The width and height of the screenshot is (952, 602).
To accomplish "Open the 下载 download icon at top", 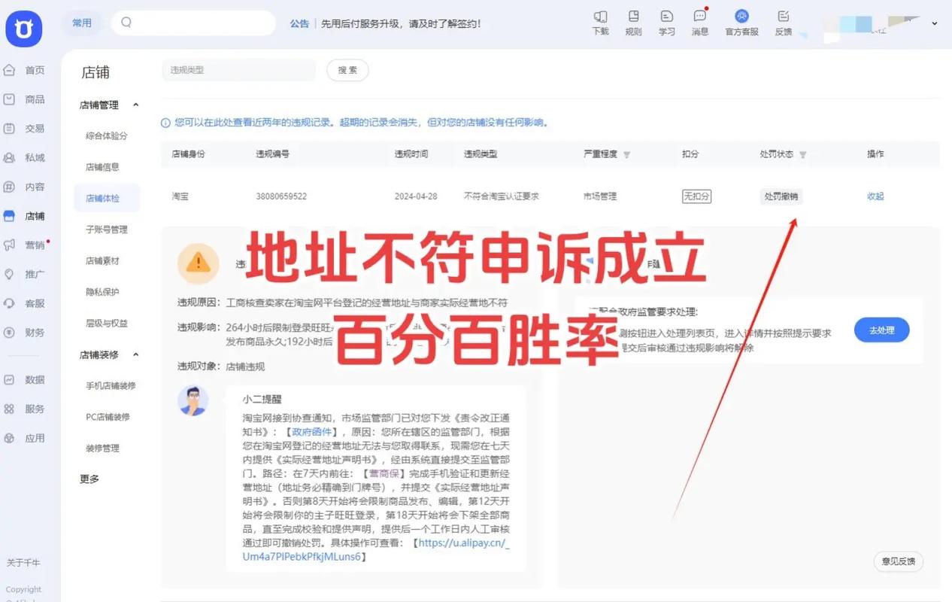I will point(600,23).
